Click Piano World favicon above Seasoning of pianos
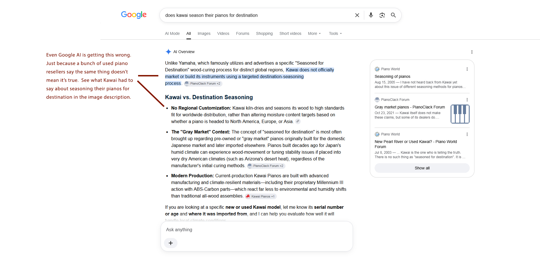540x261 pixels. 377,69
